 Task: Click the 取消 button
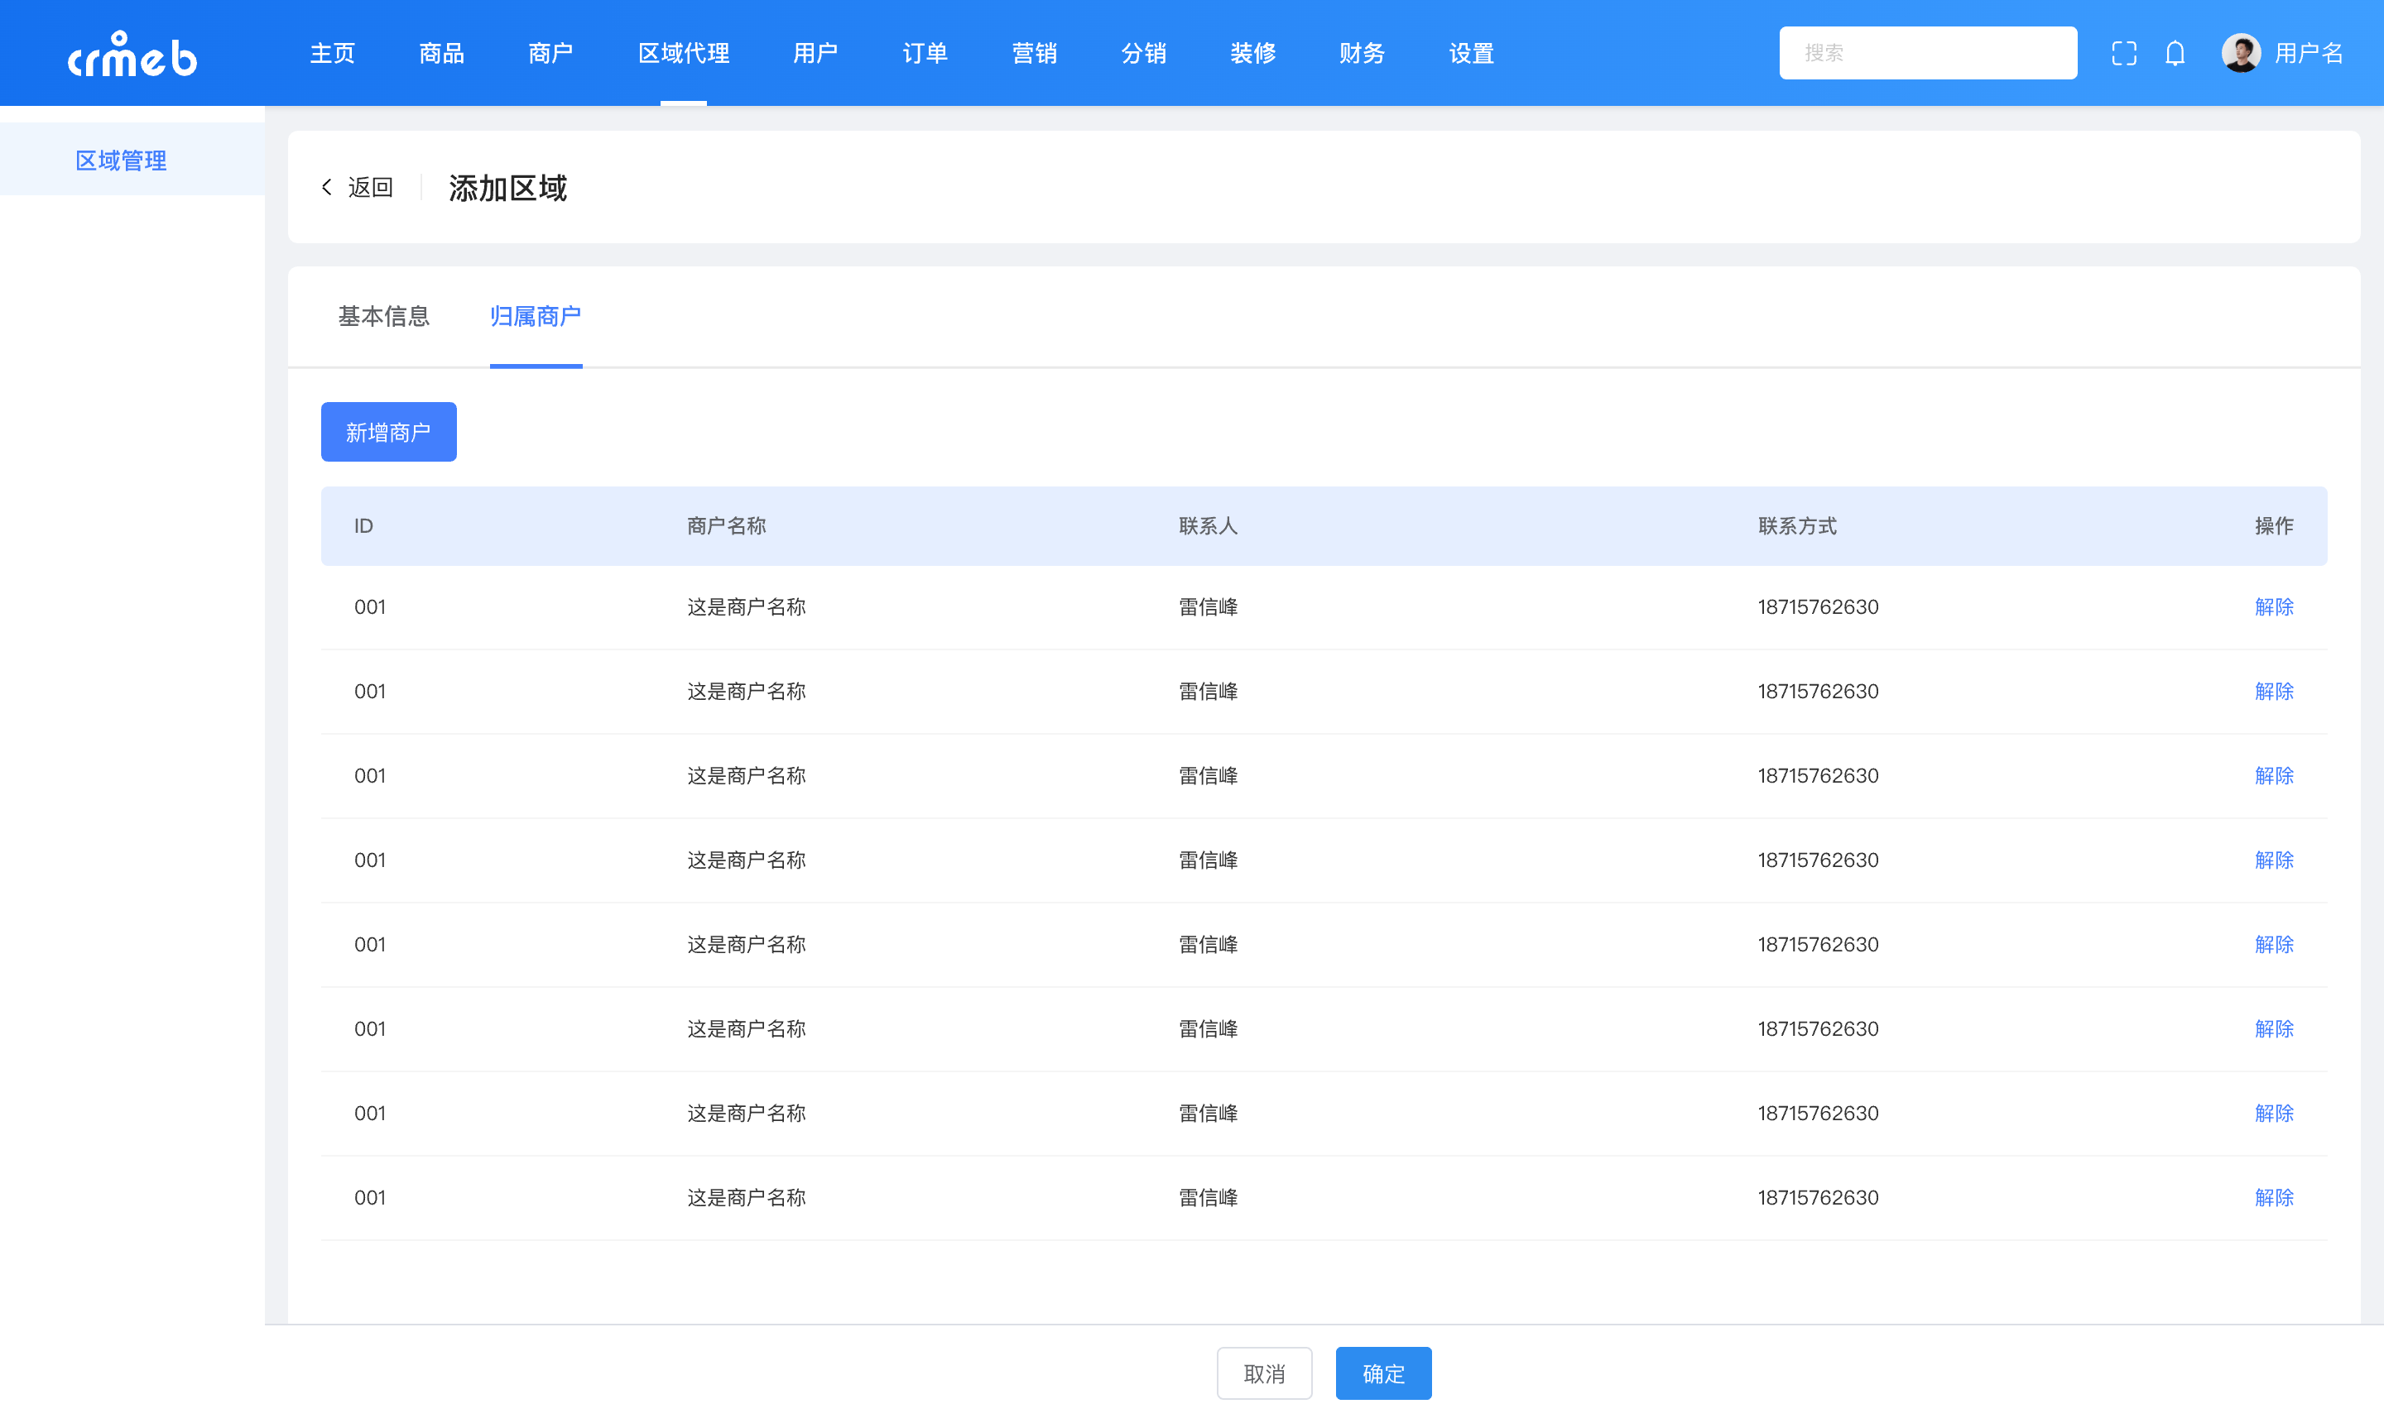point(1265,1373)
